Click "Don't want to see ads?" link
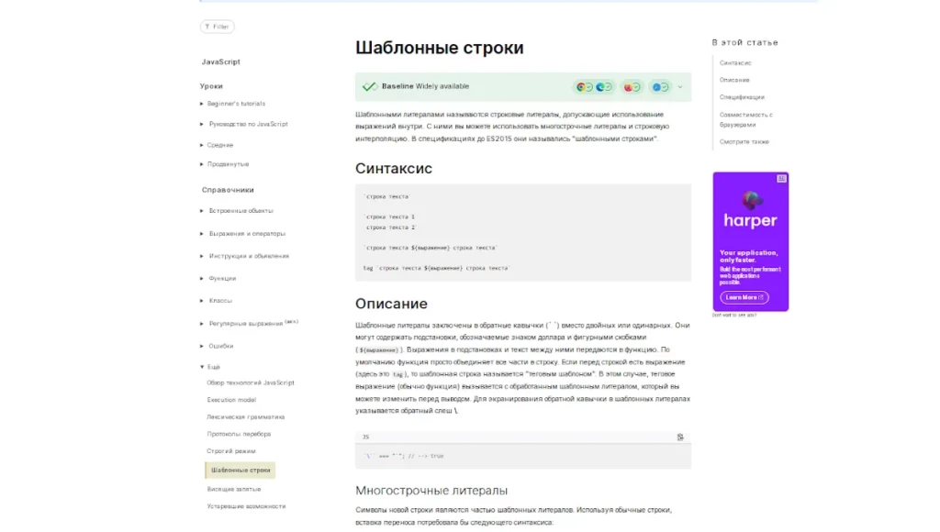This screenshot has height=532, width=940. coord(733,316)
